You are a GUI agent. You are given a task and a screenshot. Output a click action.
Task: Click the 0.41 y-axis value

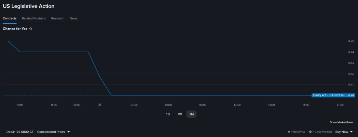pyautogui.click(x=351, y=85)
